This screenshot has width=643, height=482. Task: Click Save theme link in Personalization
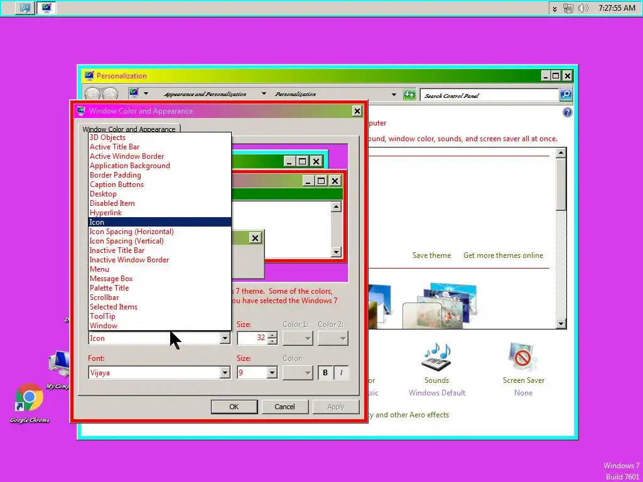coord(431,255)
